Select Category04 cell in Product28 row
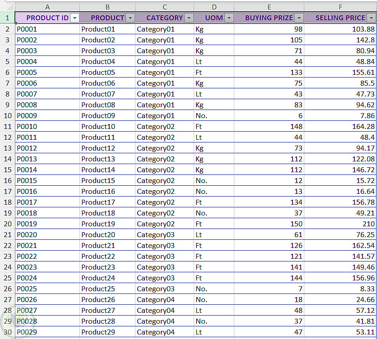The height and width of the screenshot is (339, 377). pos(165,321)
